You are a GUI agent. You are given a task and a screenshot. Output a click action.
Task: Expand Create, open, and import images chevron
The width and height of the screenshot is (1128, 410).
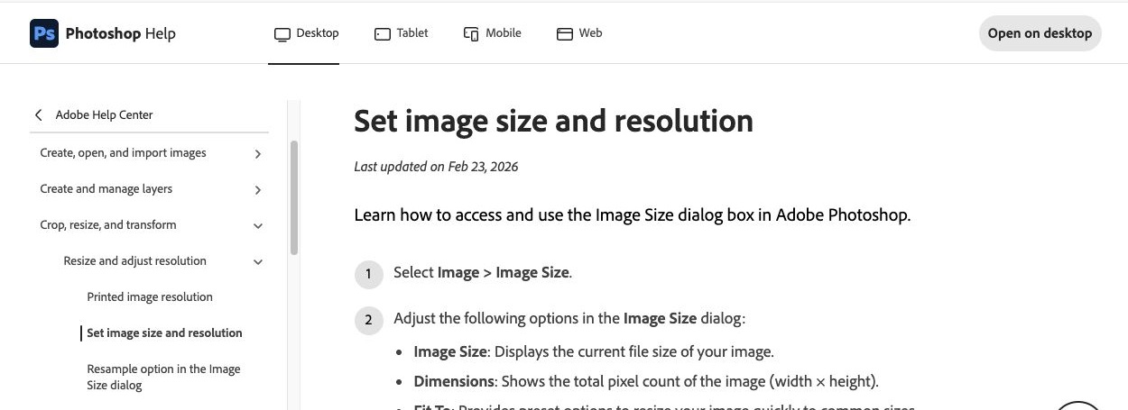tap(258, 153)
